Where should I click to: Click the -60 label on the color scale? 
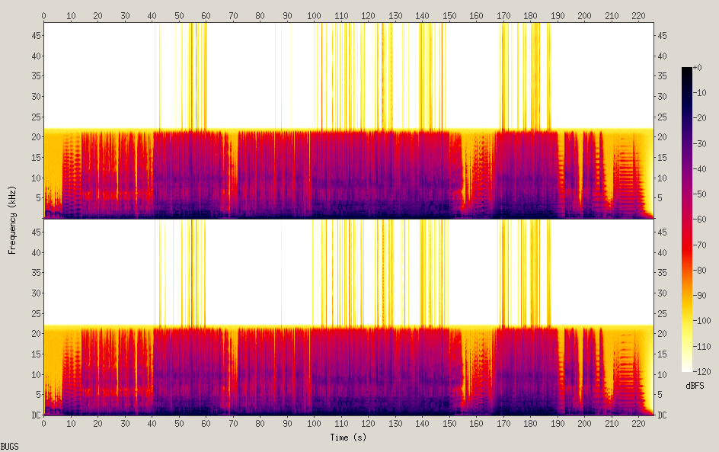click(x=706, y=220)
